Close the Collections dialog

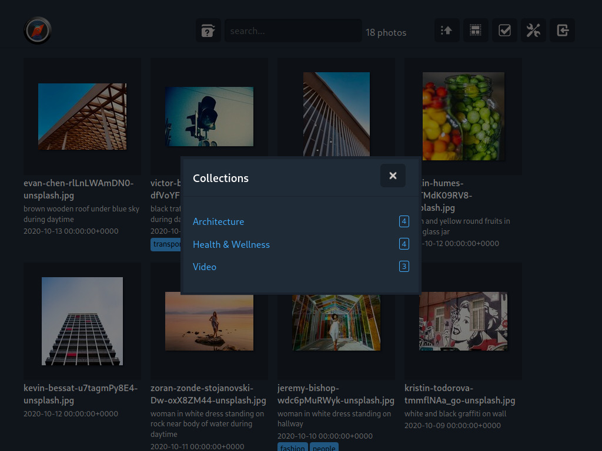393,176
